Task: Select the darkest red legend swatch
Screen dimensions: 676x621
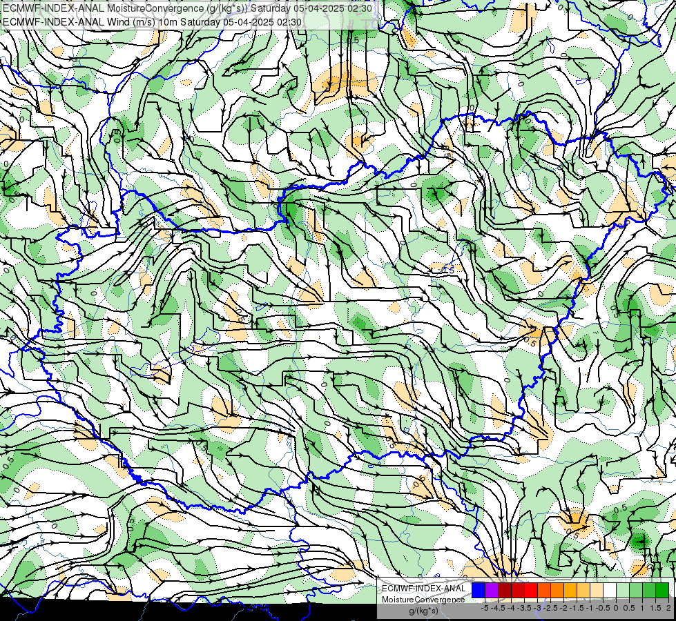Action: [505, 590]
